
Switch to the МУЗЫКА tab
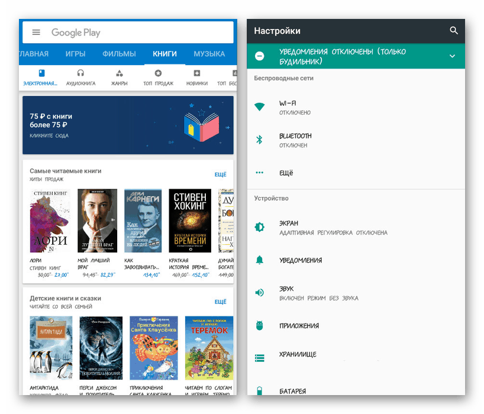[209, 54]
